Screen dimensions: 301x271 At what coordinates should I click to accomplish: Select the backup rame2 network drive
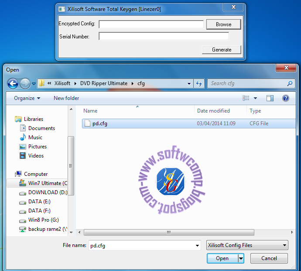(x=48, y=229)
